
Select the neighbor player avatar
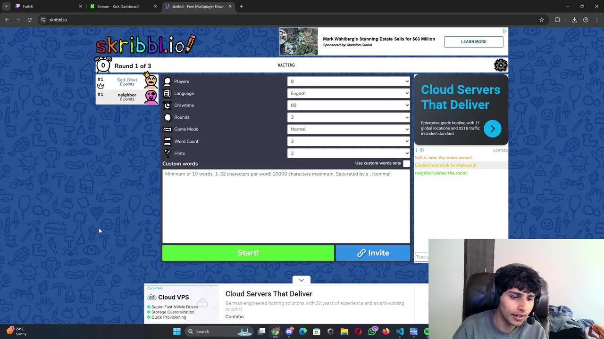click(x=151, y=97)
